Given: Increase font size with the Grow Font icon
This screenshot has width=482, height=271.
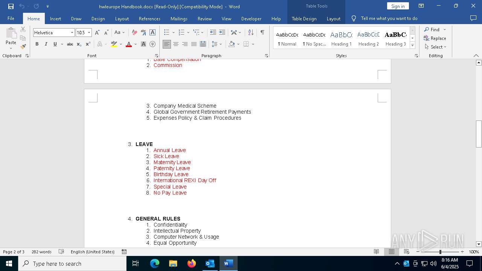Looking at the screenshot, I should click(97, 33).
